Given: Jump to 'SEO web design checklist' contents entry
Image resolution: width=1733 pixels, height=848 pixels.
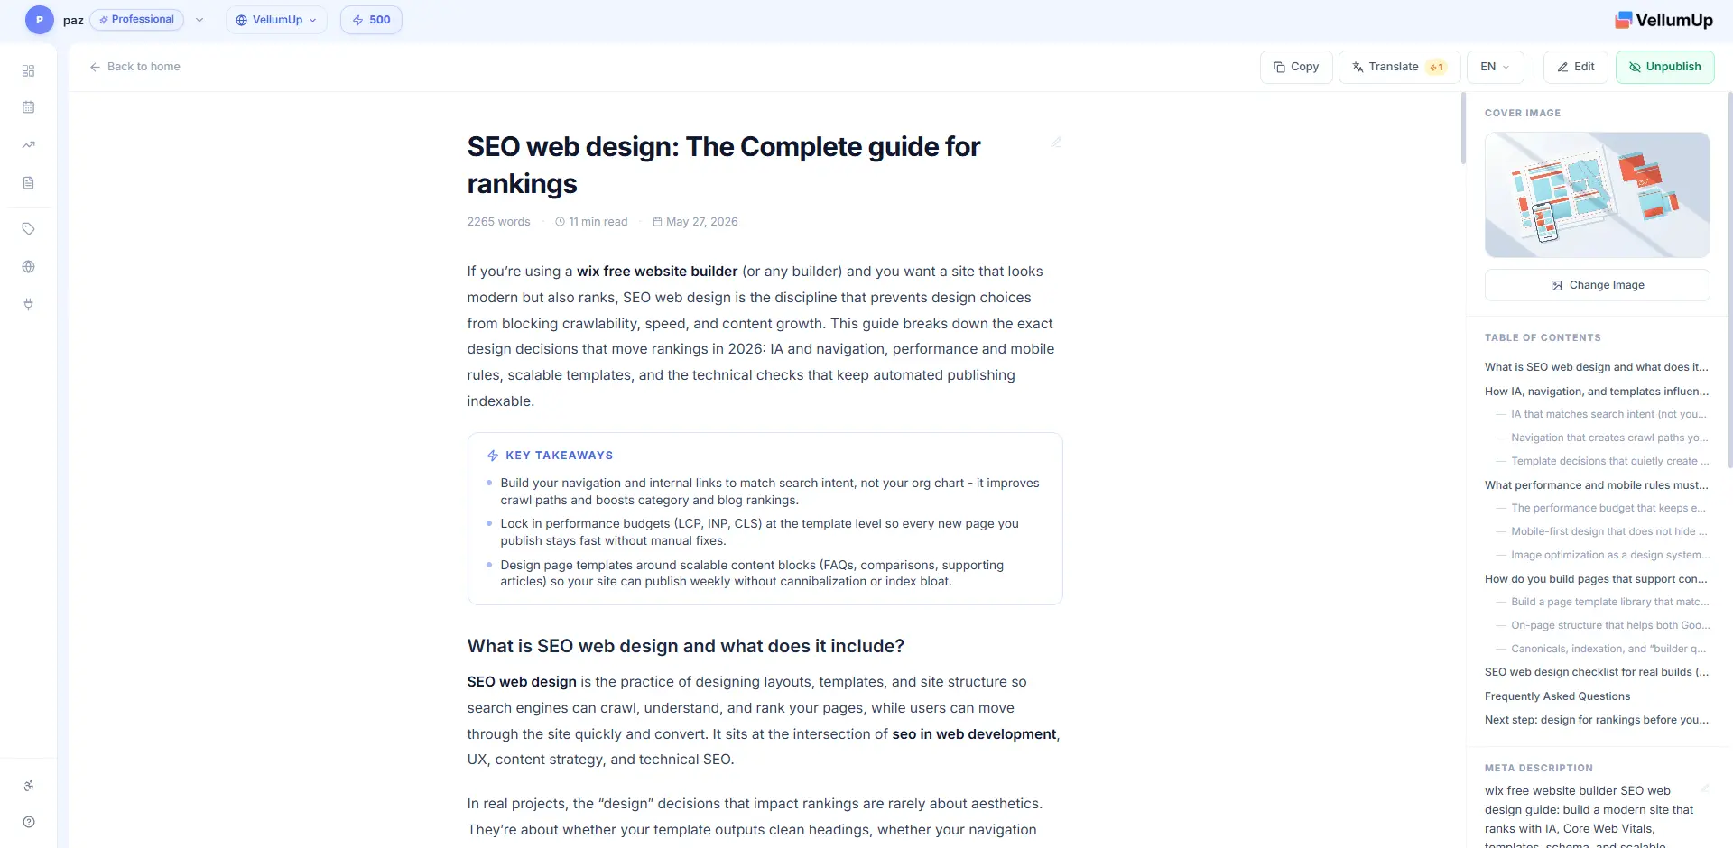Looking at the screenshot, I should pos(1597,672).
